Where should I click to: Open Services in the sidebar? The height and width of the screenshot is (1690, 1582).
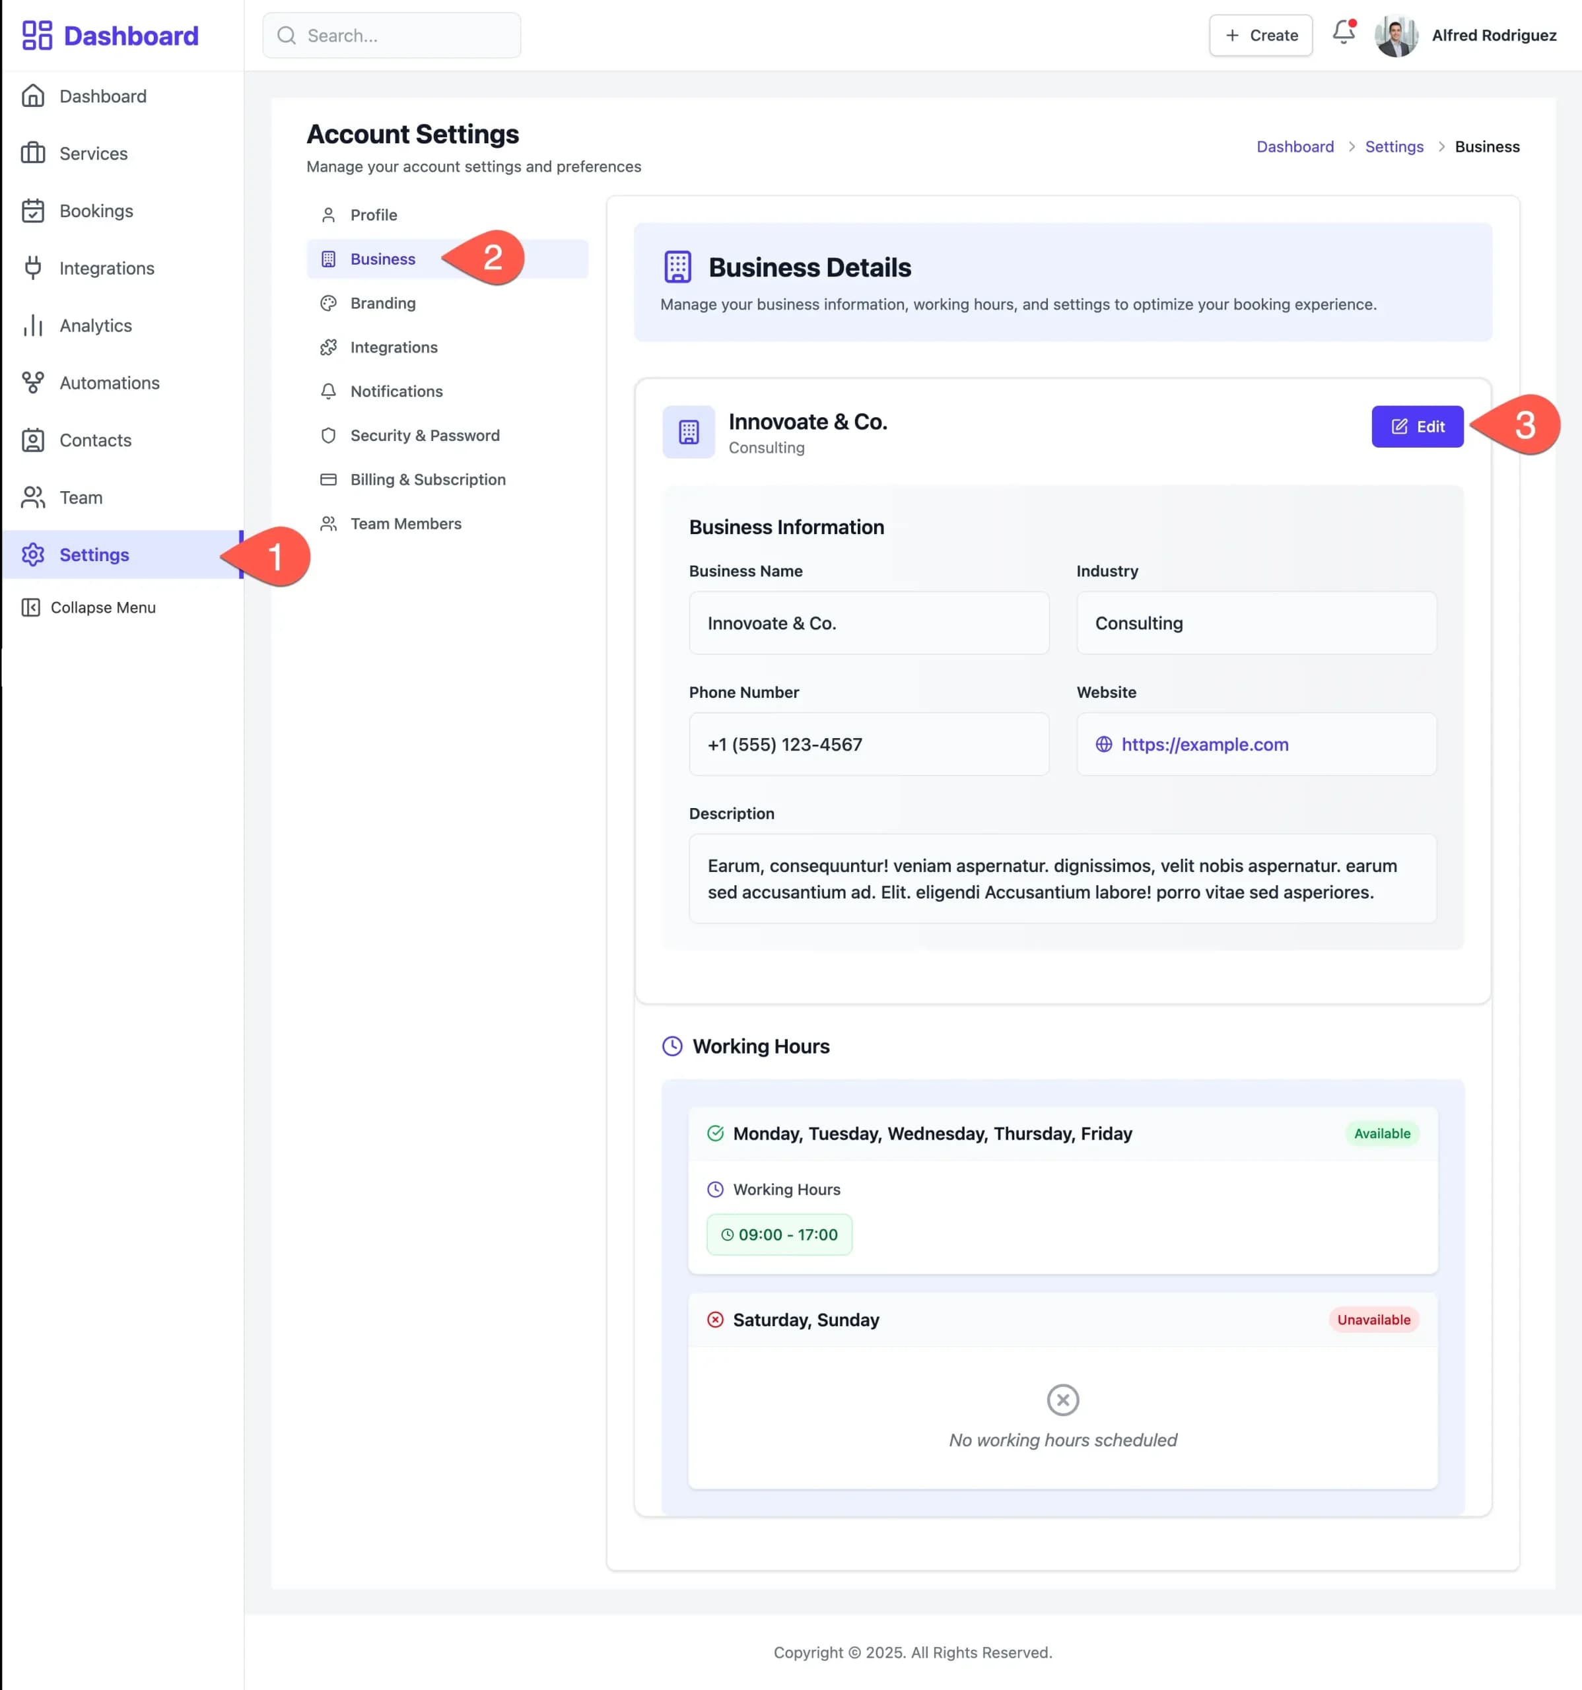click(94, 154)
